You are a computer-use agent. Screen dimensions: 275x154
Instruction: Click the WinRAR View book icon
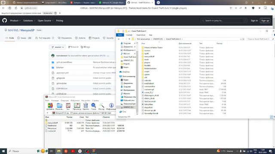77,106
